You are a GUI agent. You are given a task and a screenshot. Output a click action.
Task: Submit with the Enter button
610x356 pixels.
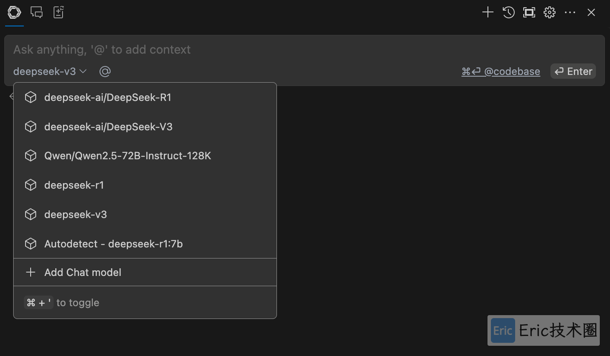(573, 72)
